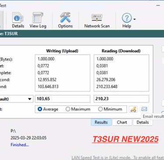This screenshot has height=160, width=164.
Task: Click the upload value 103.646.813
Action: coord(48,87)
